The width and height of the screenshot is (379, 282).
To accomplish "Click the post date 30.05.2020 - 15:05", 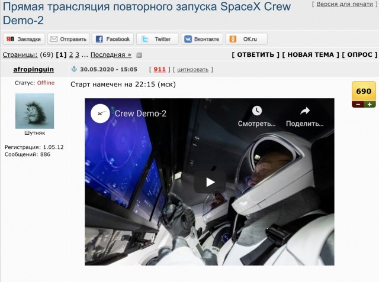I will pos(109,70).
